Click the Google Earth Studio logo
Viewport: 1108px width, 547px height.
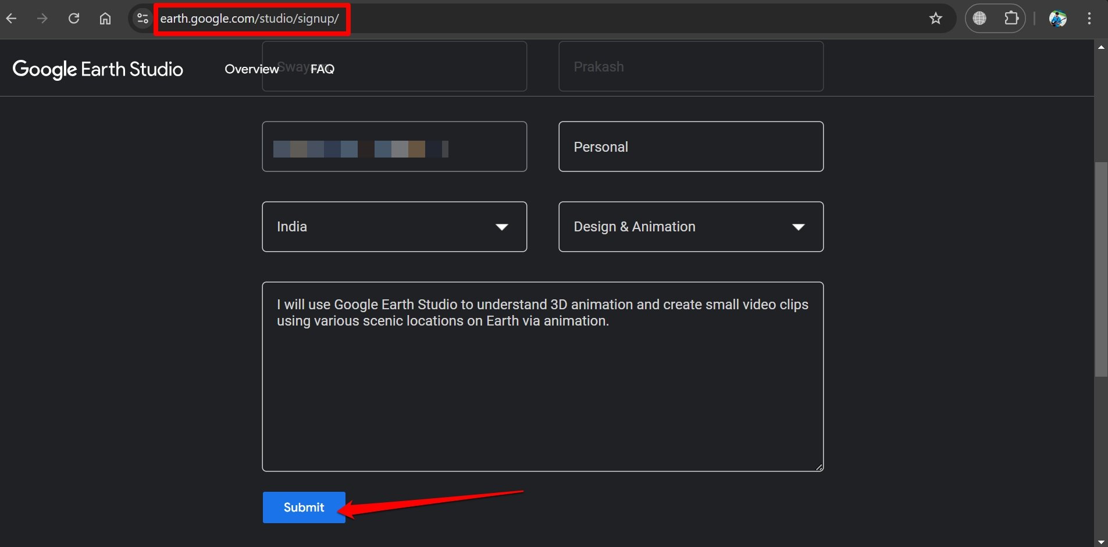click(x=98, y=69)
